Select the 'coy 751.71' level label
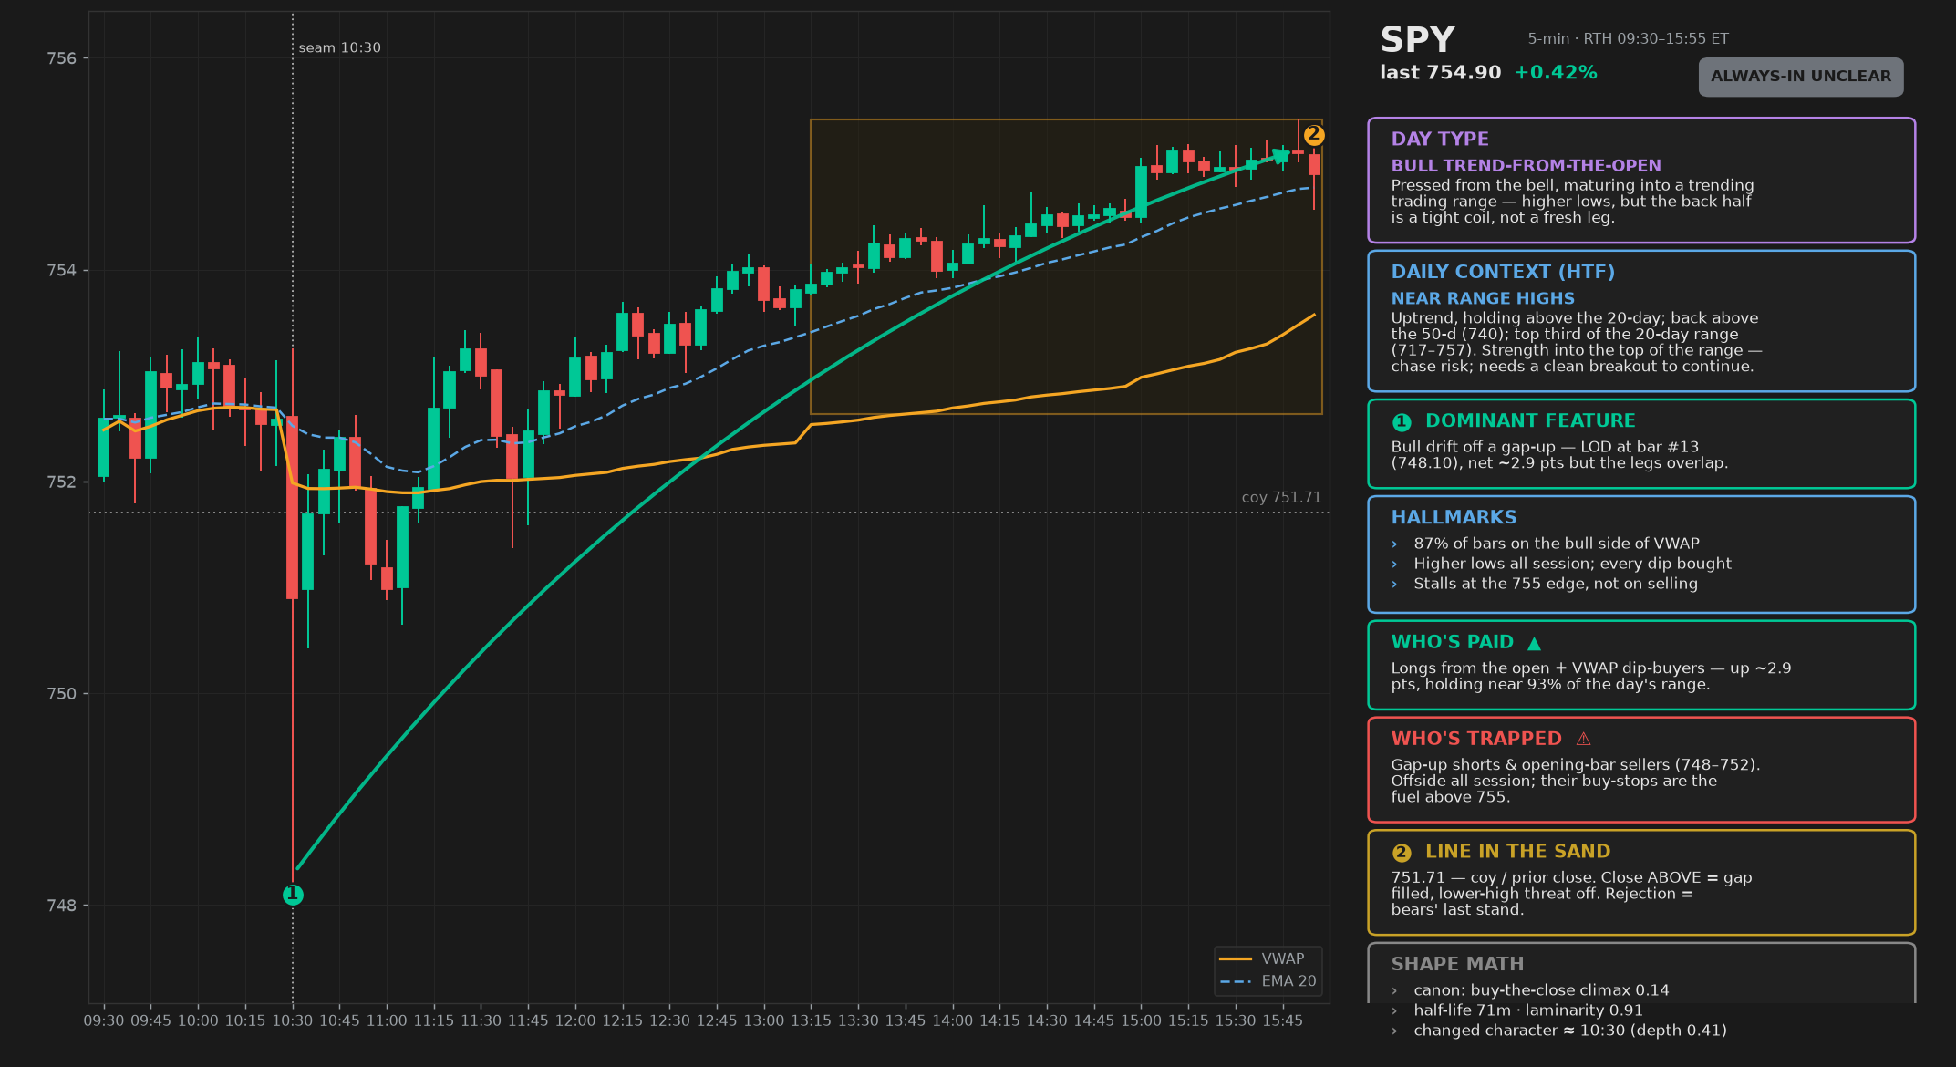 click(x=1281, y=497)
